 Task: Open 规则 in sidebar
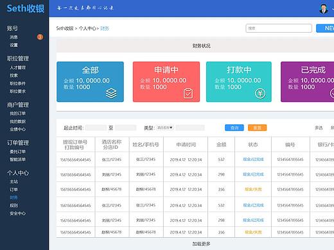point(13,206)
